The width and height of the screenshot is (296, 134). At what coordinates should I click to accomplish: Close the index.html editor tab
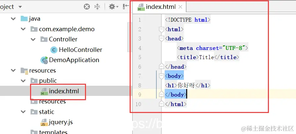click(x=181, y=7)
